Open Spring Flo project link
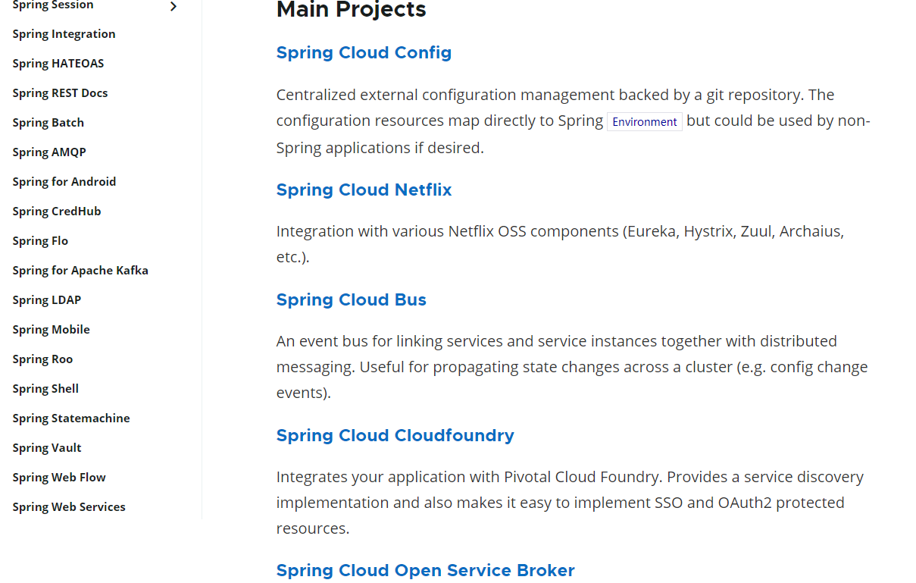The width and height of the screenshot is (916, 583). point(41,241)
